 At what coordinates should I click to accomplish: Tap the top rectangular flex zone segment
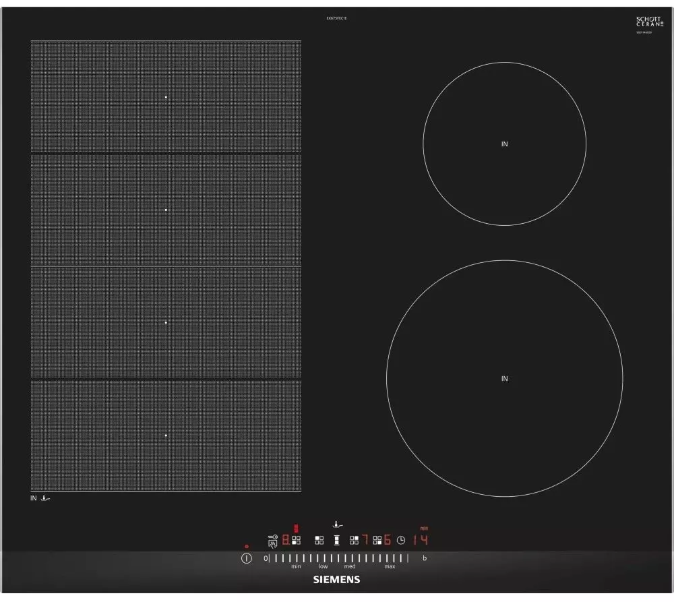166,97
